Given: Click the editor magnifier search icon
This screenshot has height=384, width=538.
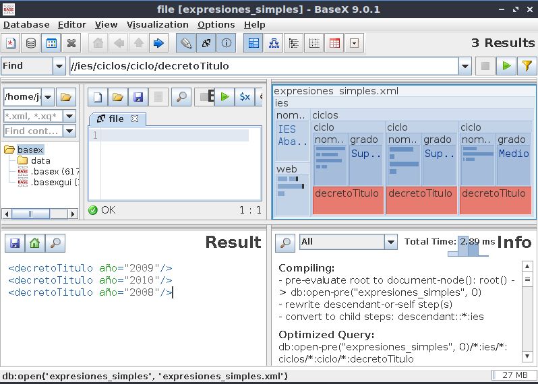Looking at the screenshot, I should (x=181, y=97).
